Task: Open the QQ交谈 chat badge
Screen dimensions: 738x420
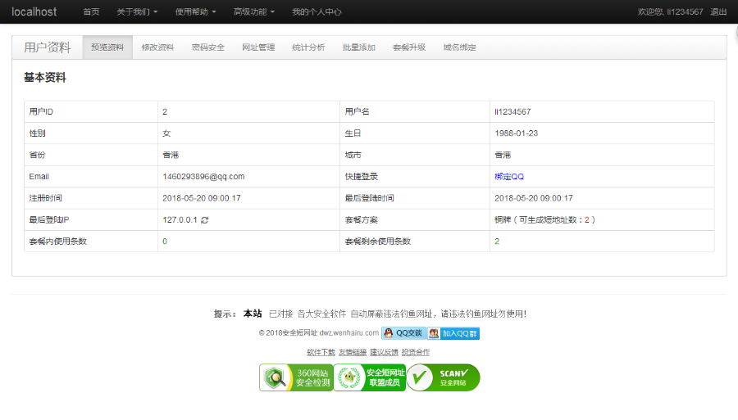Action: (x=403, y=333)
